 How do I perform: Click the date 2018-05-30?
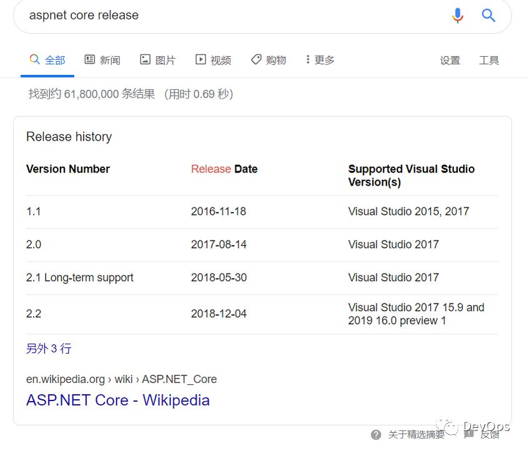pyautogui.click(x=219, y=277)
